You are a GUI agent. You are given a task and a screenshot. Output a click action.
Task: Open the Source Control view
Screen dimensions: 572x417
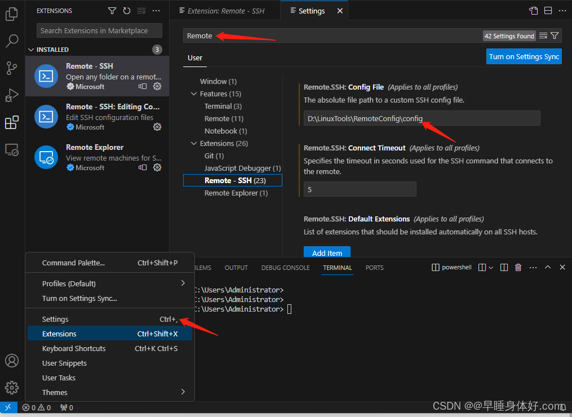(12, 68)
